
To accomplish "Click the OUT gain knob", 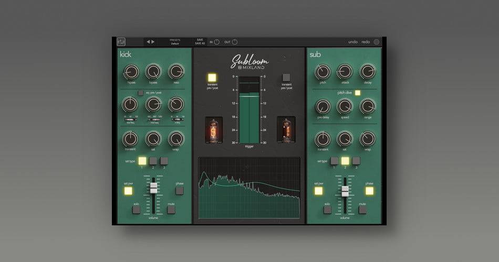I will click(x=235, y=42).
